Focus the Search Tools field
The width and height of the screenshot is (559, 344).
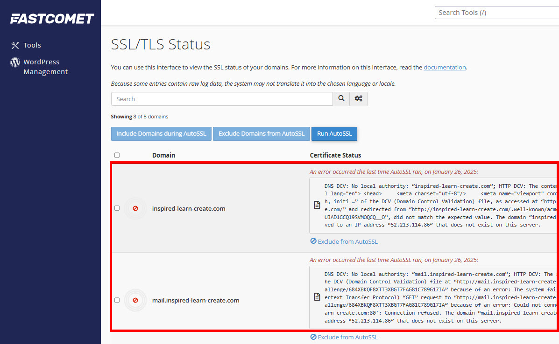pyautogui.click(x=496, y=13)
